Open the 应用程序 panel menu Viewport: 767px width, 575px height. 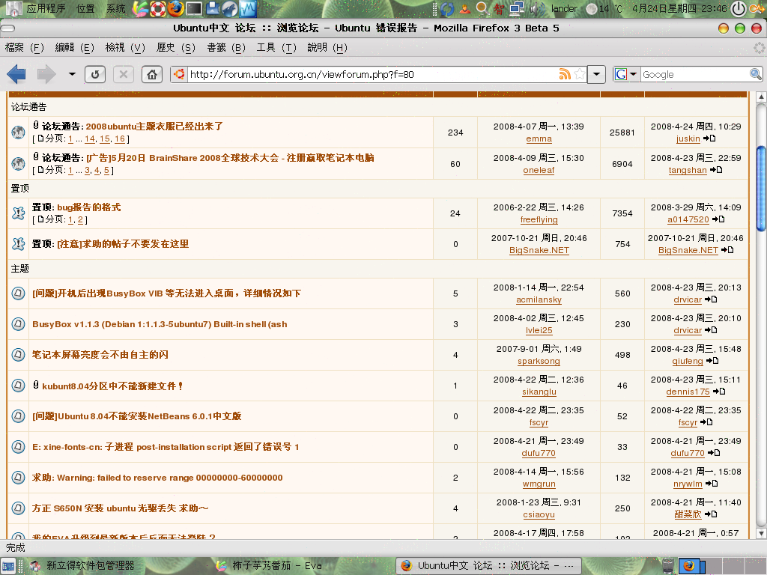point(46,8)
